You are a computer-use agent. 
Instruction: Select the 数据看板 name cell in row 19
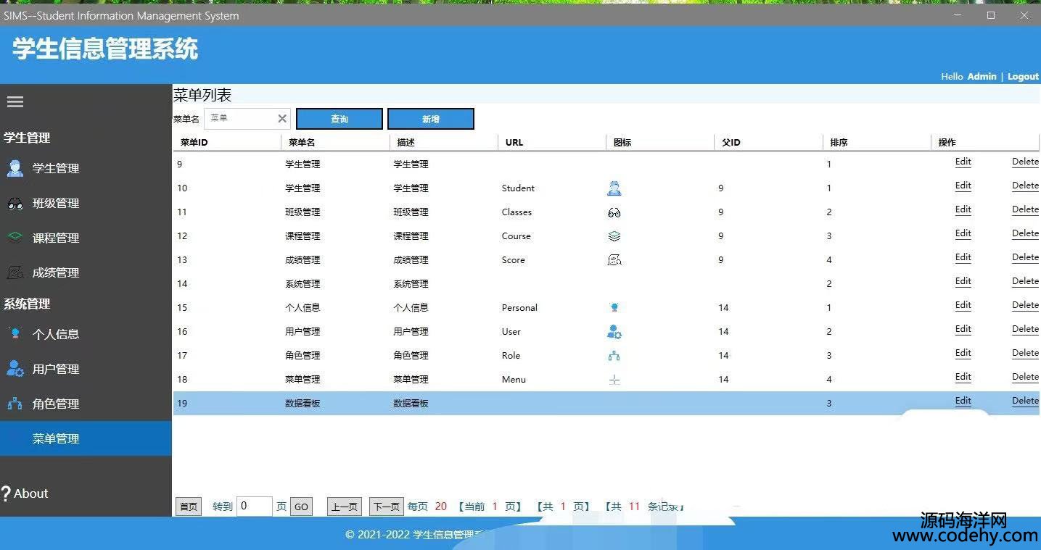303,404
